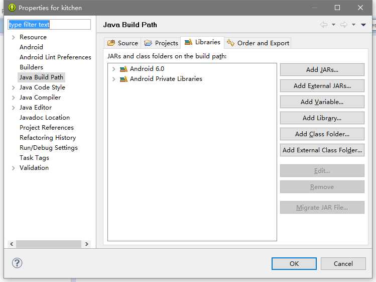Expand the Android Private Libraries node

tap(113, 79)
